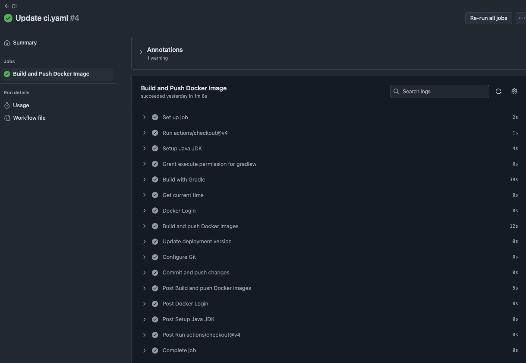
Task: Click the check icon of Setup Java JDK
Action: (x=155, y=148)
